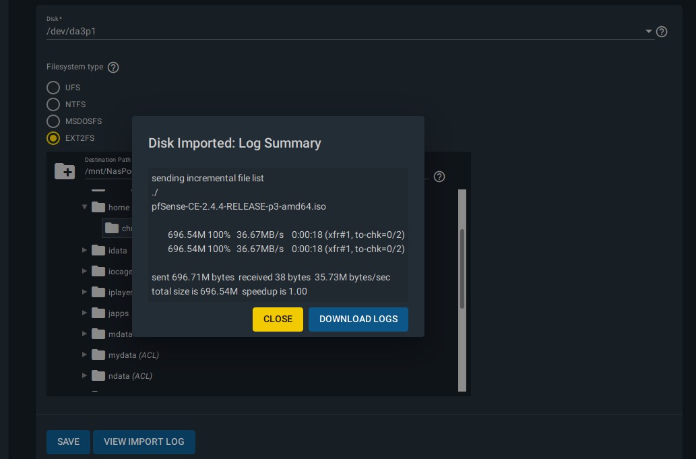Click the Disk Imported: Log Summary title
Viewport: 696px width, 459px height.
(234, 143)
